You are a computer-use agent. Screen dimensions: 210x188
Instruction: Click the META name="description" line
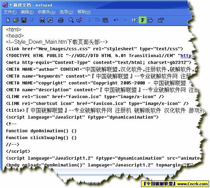point(102,90)
